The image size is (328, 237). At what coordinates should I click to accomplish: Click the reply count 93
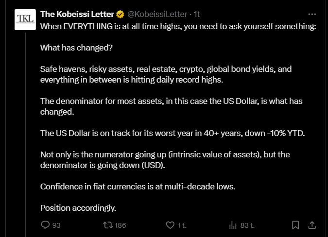(56, 225)
